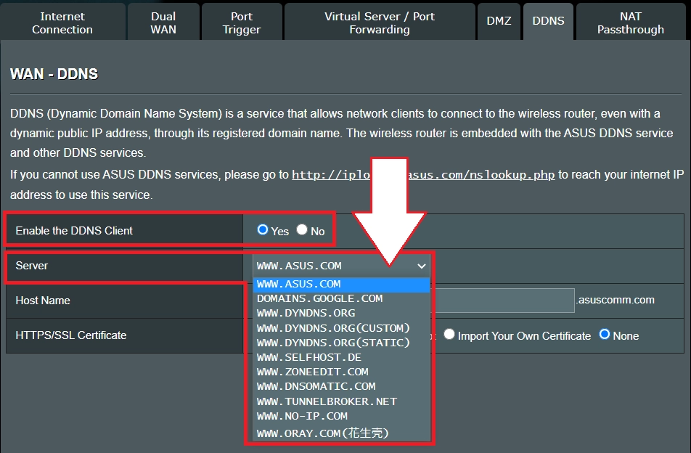Go to Virtual Server / Port Forwarding tab
This screenshot has height=453, width=691.
(x=379, y=20)
